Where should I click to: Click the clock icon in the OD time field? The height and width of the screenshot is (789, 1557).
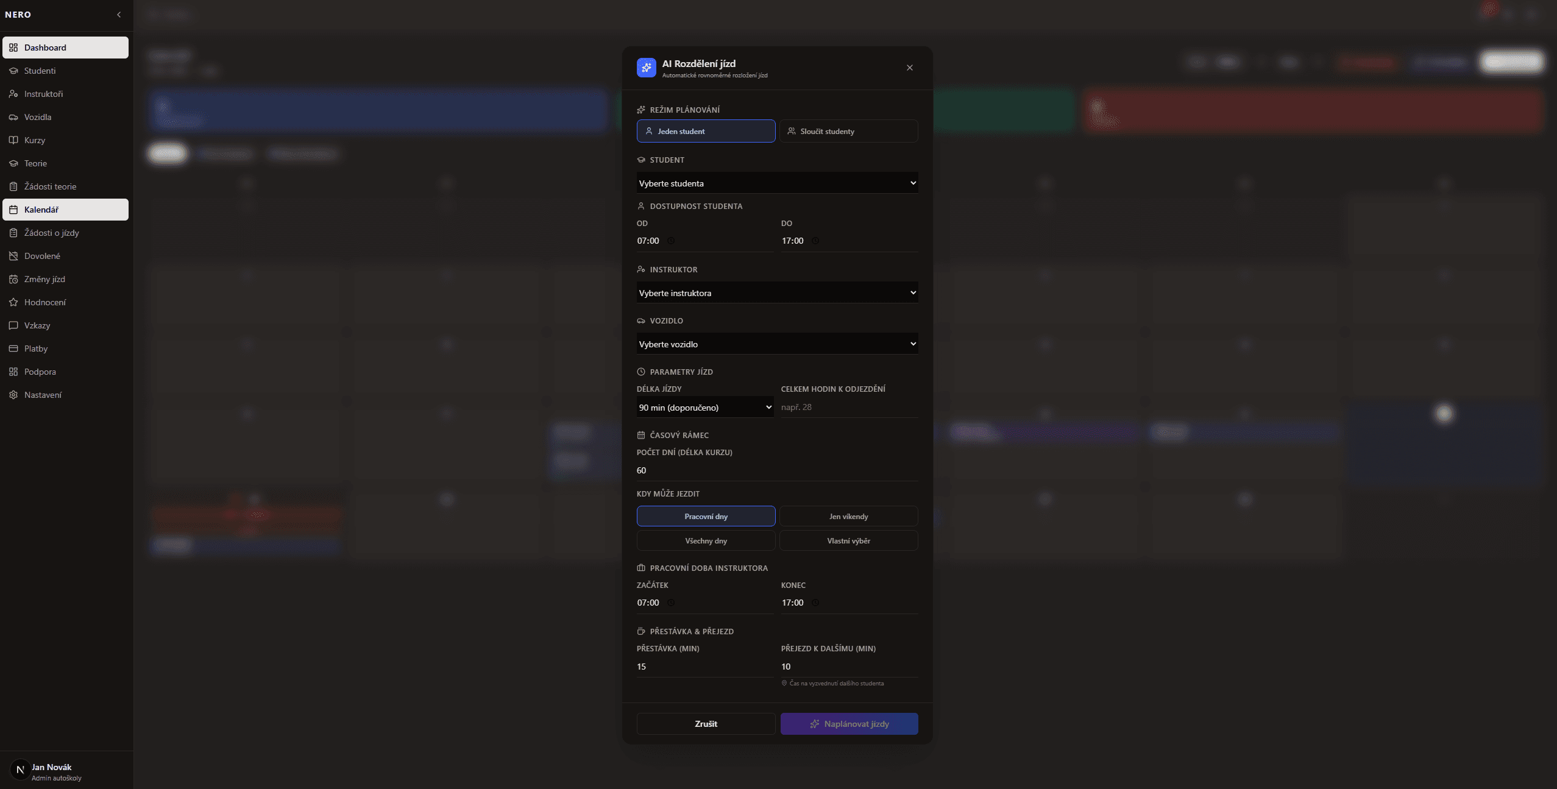(x=671, y=241)
